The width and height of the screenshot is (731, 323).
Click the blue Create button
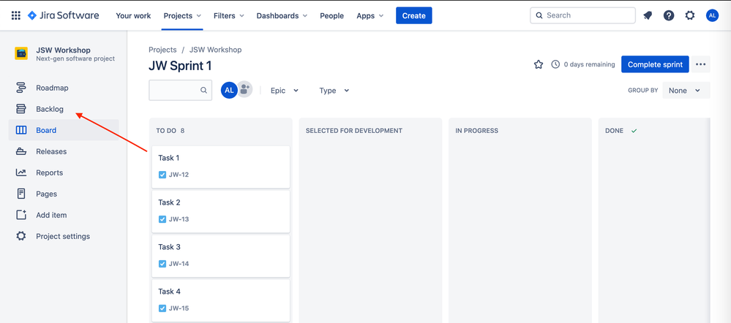pos(414,15)
